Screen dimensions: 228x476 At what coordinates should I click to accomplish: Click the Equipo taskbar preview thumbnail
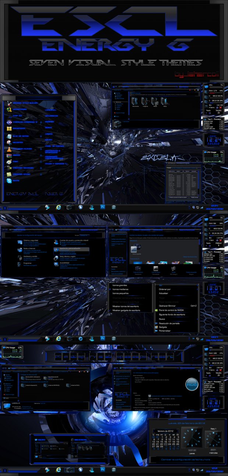(51, 449)
